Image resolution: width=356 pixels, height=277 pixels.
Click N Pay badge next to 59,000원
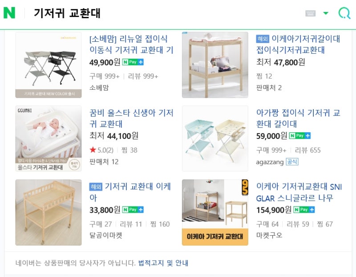[299, 136]
